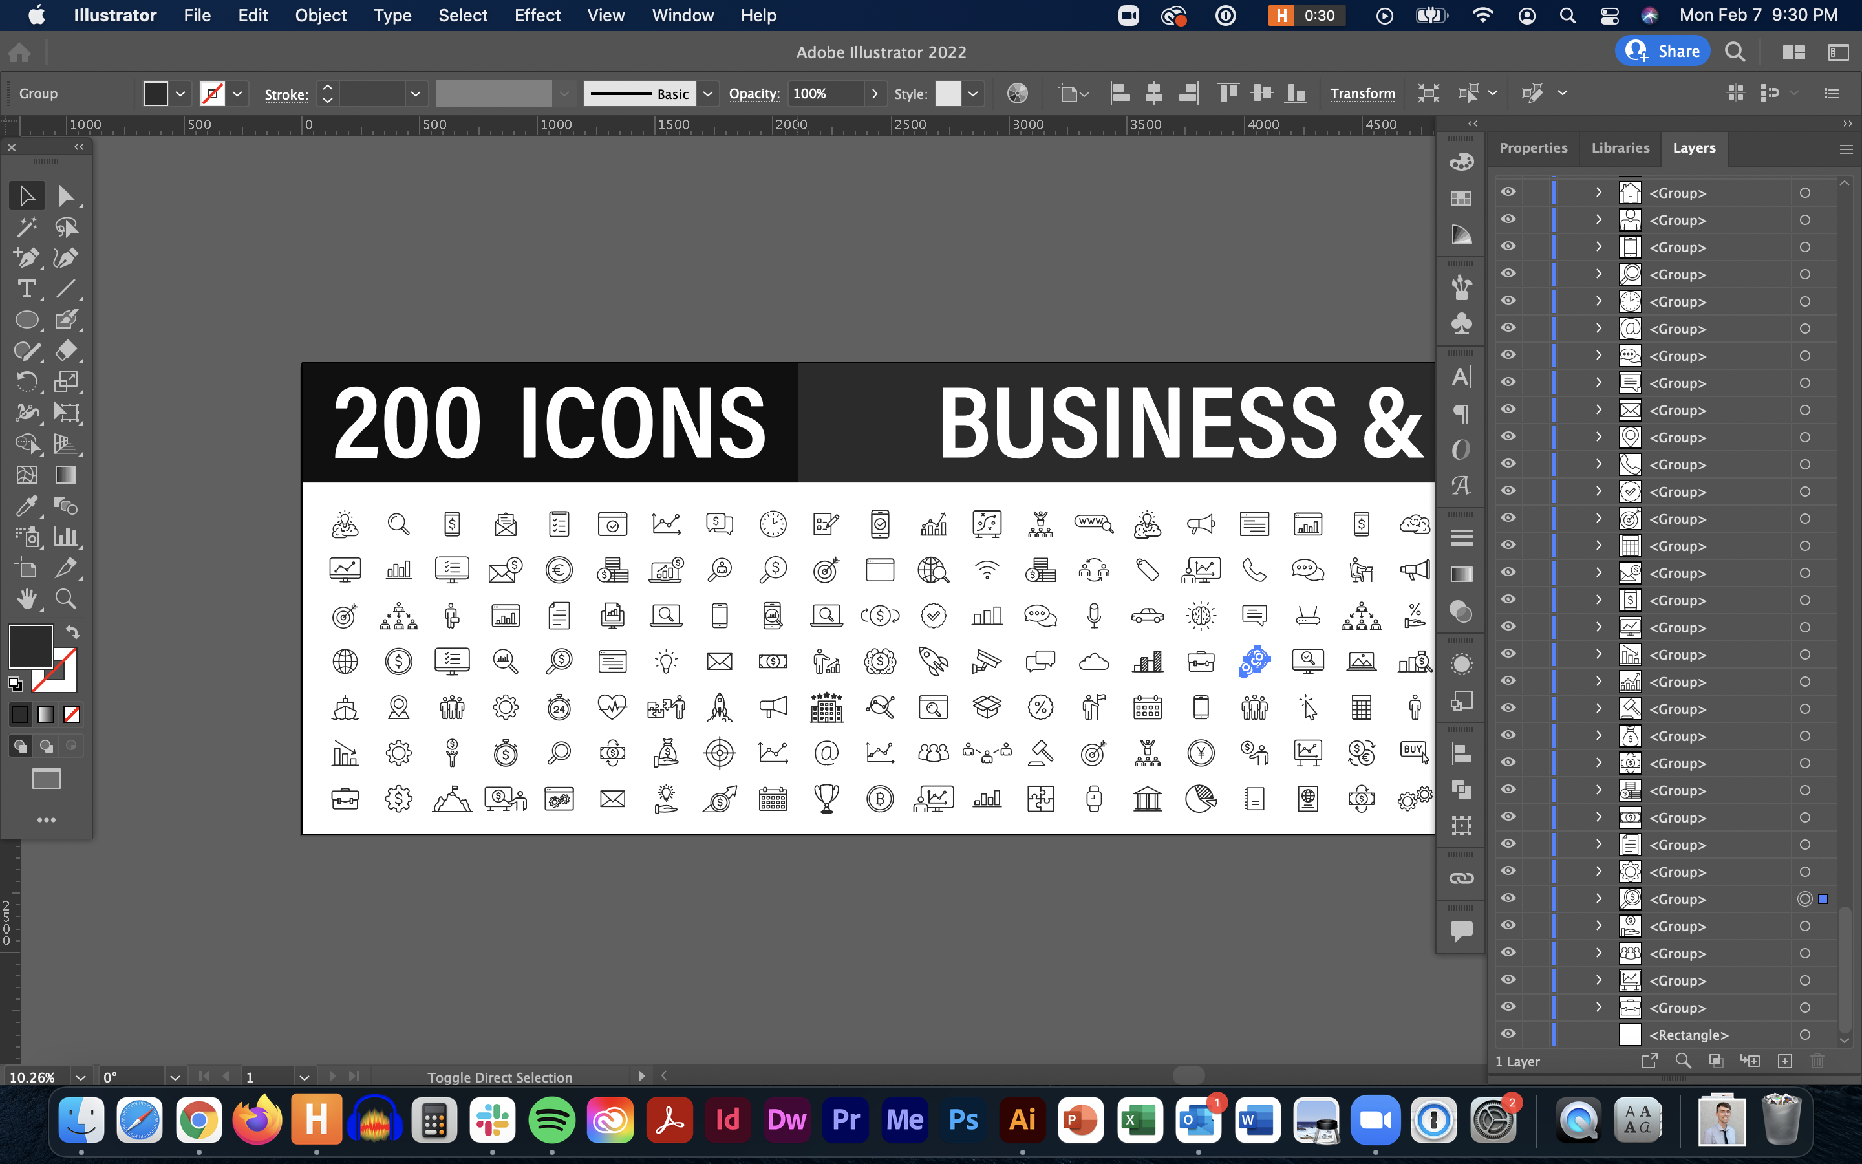The image size is (1862, 1164).
Task: Toggle visibility of the Rectangle layer
Action: point(1509,1034)
